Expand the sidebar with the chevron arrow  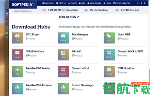(x=7, y=3)
